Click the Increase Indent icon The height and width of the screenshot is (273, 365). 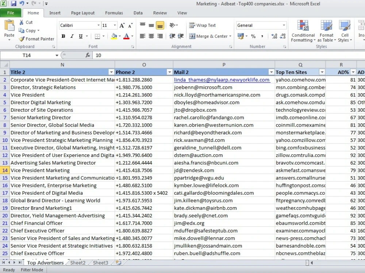[x=181, y=36]
